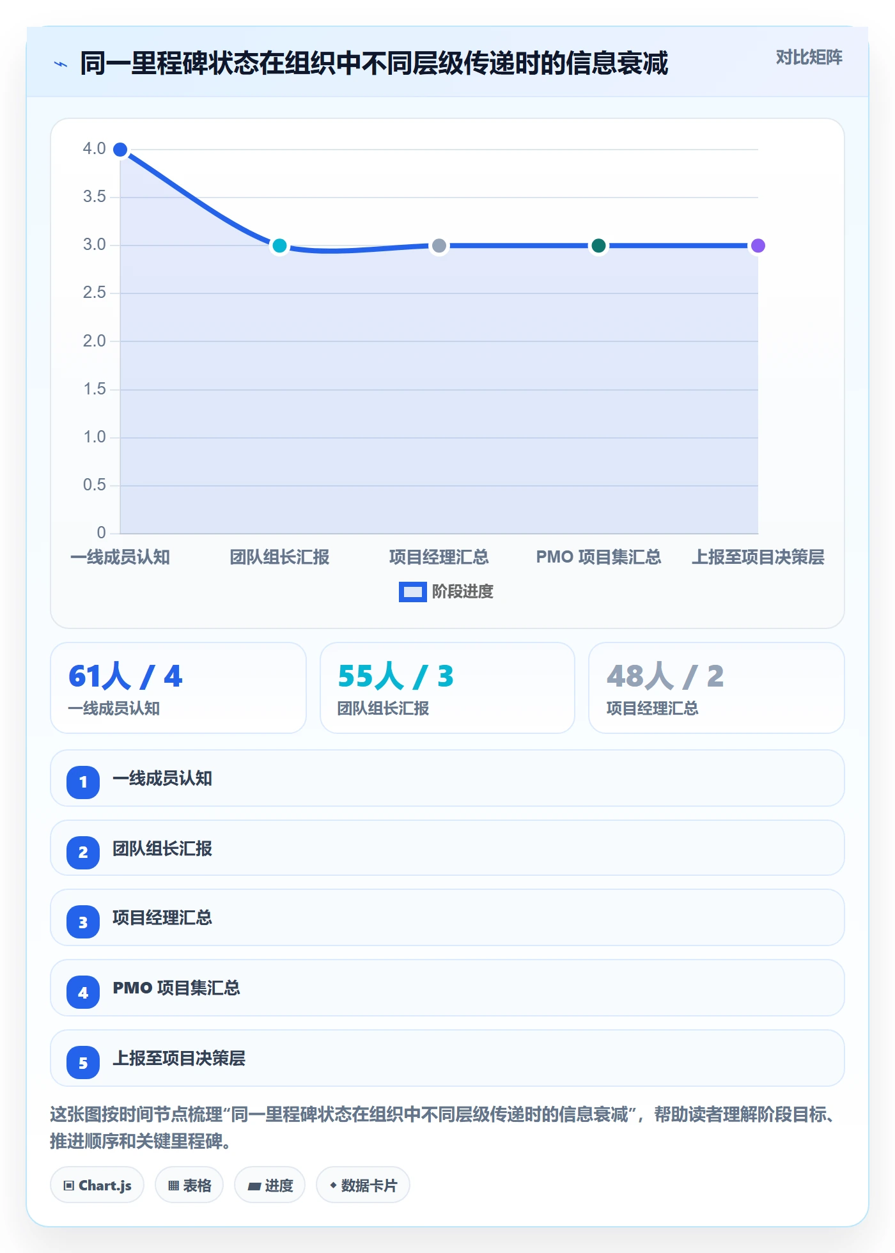Select the 团队组长汇报 step row
895x1253 pixels.
pos(447,848)
